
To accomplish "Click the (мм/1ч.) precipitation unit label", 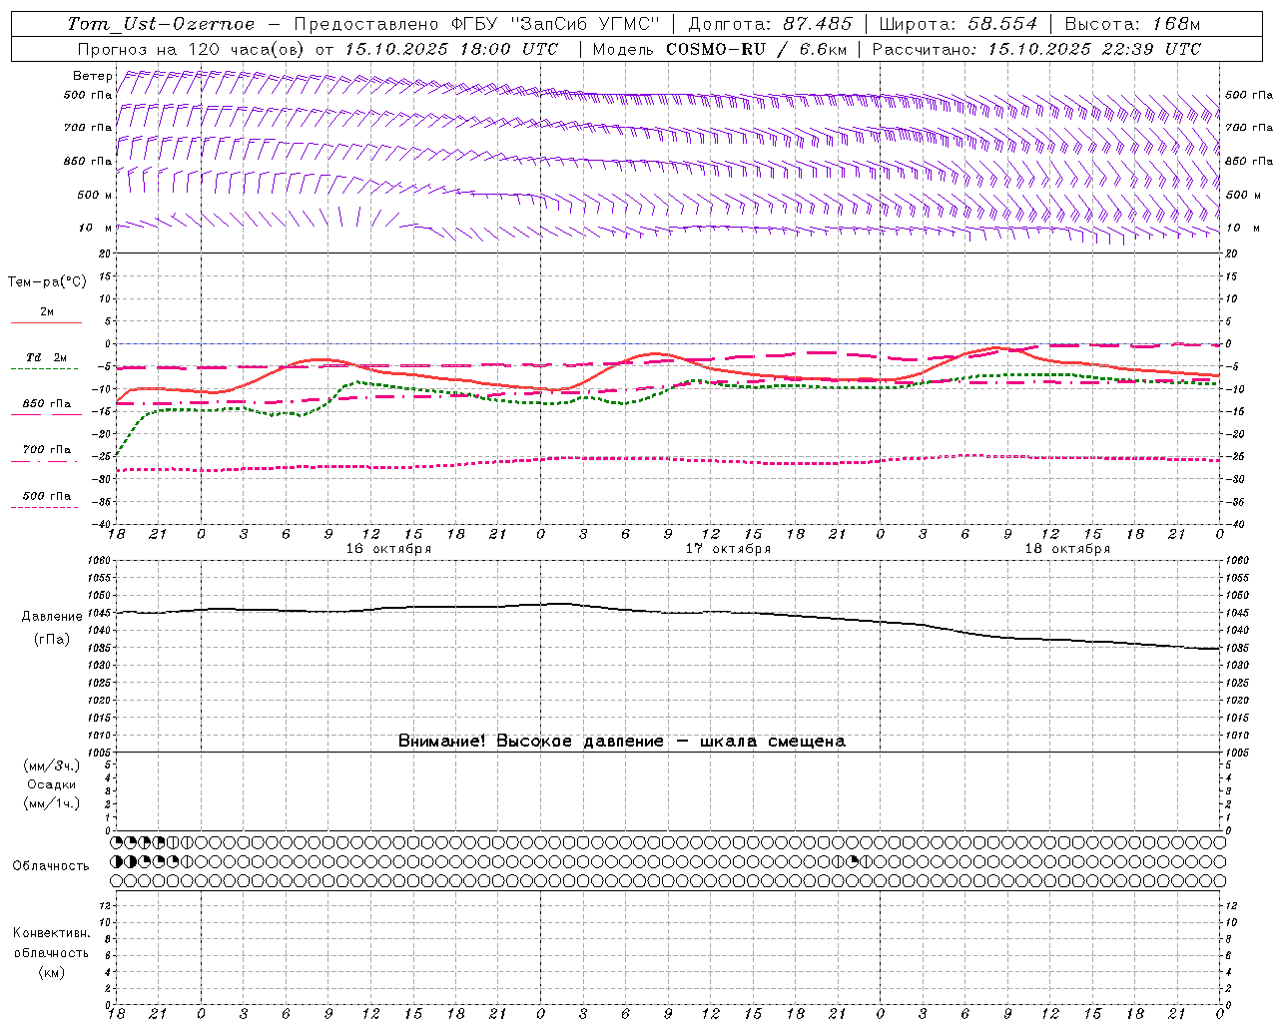I will point(52,803).
